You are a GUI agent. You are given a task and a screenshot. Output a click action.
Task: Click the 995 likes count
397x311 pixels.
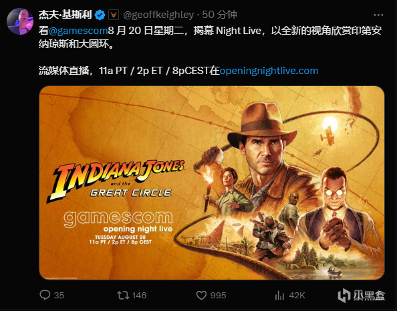click(219, 296)
